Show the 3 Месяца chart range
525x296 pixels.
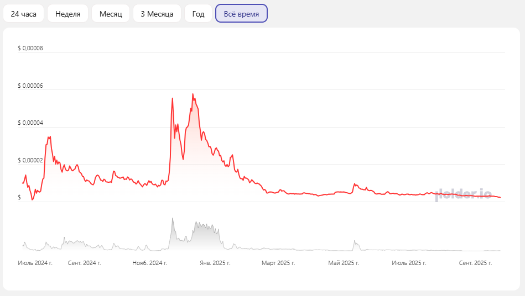pyautogui.click(x=157, y=14)
